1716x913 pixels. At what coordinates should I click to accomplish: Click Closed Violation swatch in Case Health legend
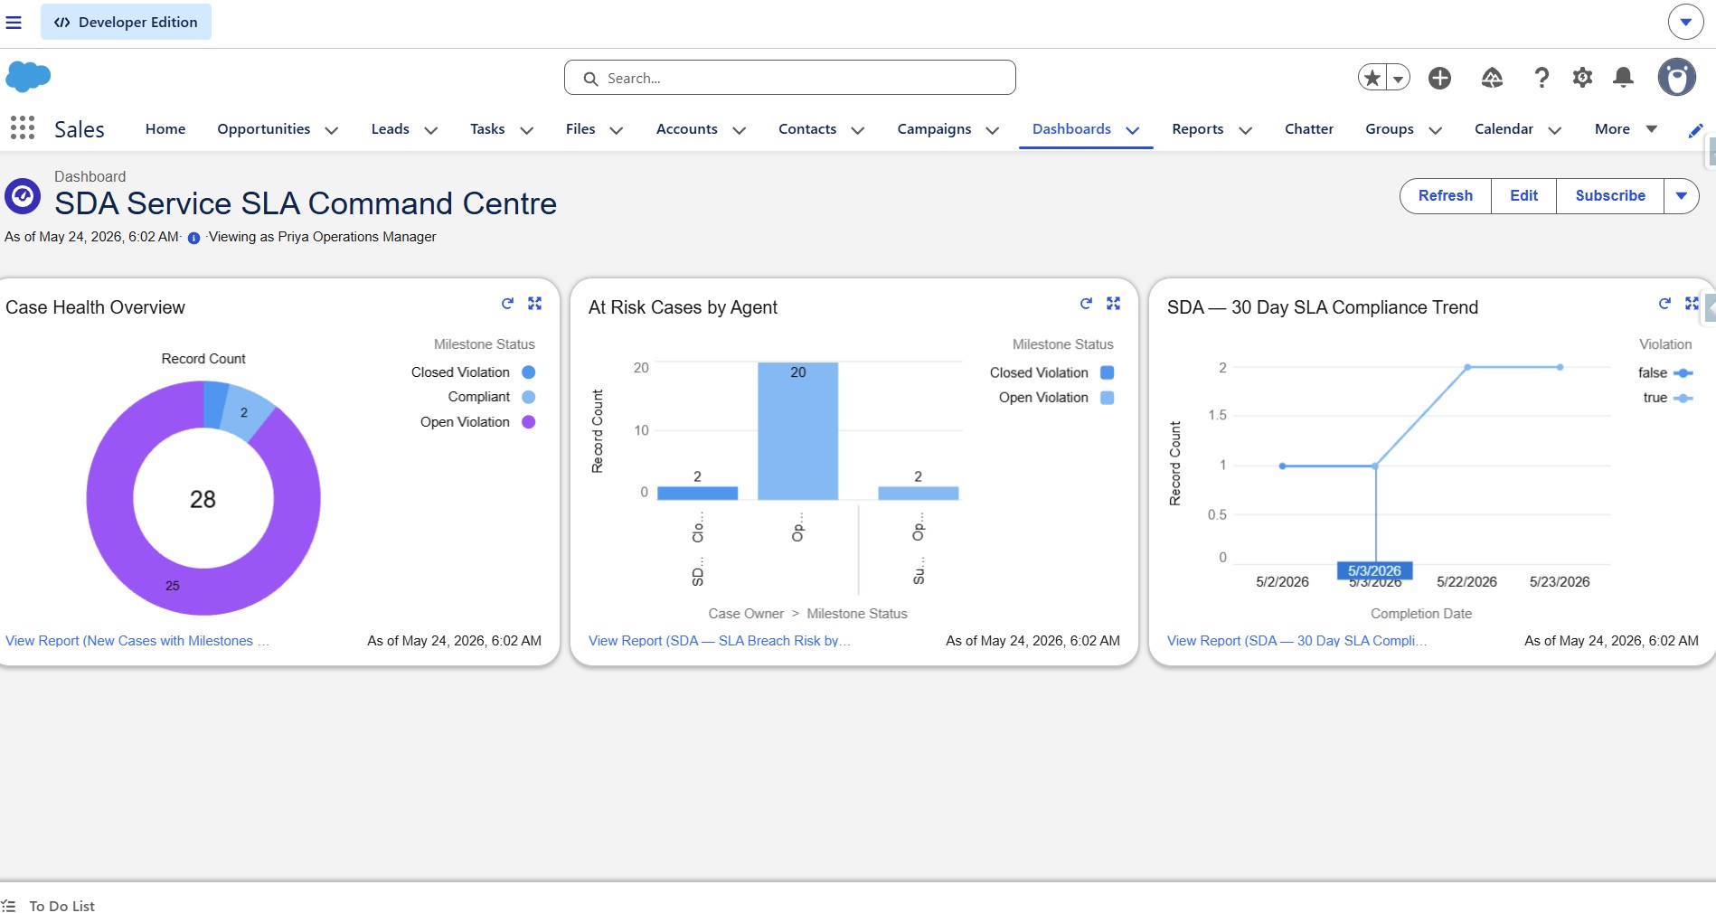click(x=529, y=372)
